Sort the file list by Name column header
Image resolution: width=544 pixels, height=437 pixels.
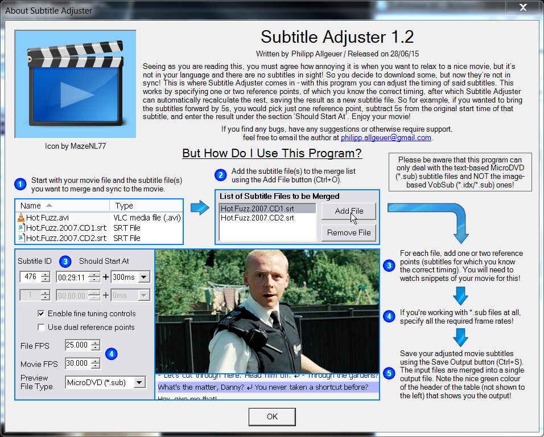(x=63, y=206)
